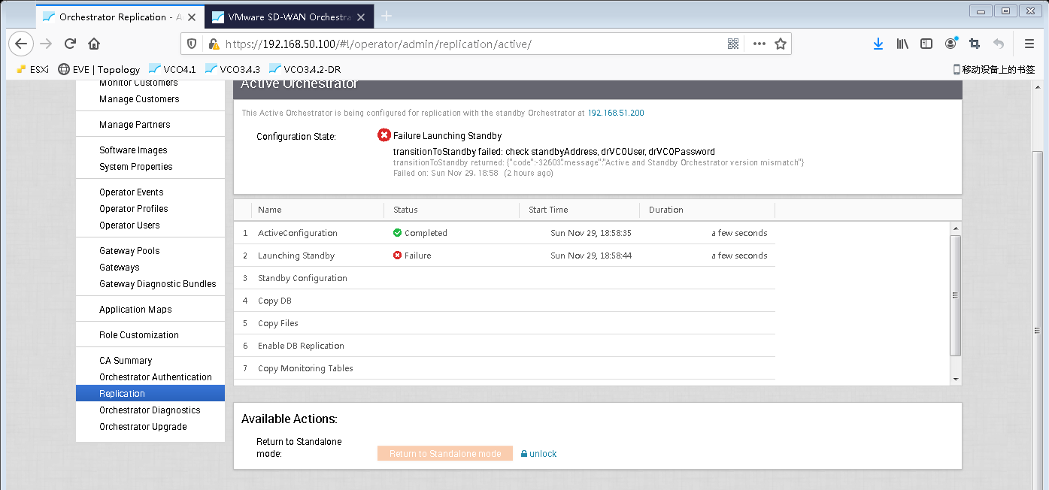Screen dimensions: 1049x490
Task: Open the Firefox account icon
Action: [951, 44]
